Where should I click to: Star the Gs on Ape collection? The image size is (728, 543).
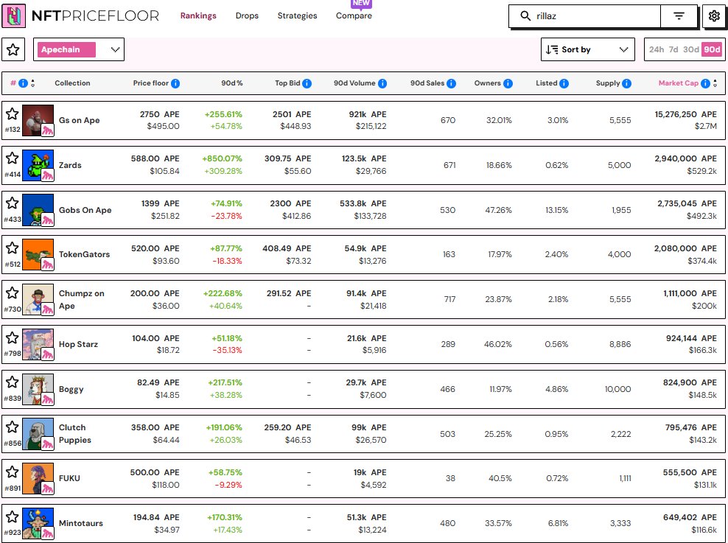[x=13, y=113]
